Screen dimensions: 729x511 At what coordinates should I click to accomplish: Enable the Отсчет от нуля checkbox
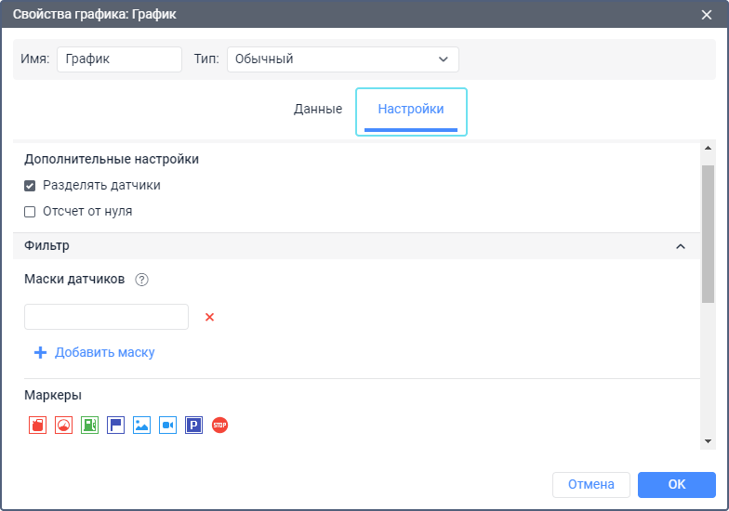[30, 212]
